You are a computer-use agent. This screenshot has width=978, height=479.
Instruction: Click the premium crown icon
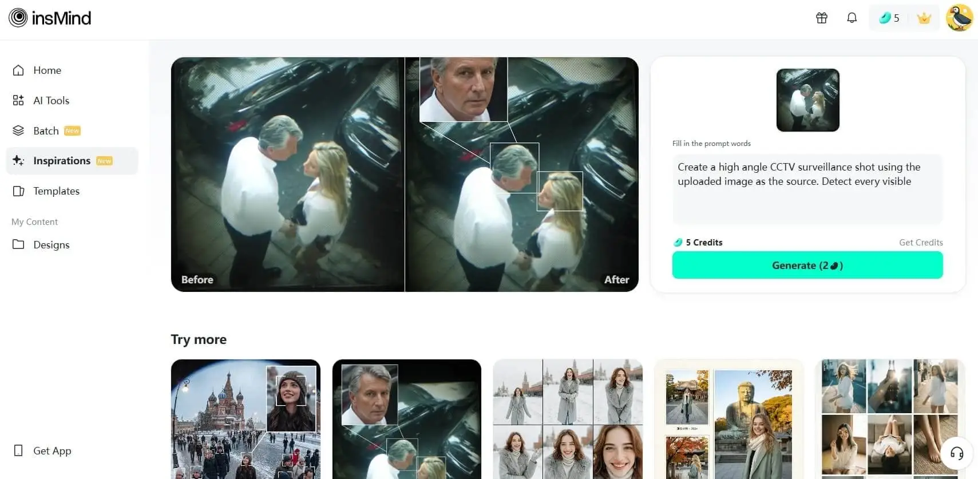pyautogui.click(x=924, y=18)
